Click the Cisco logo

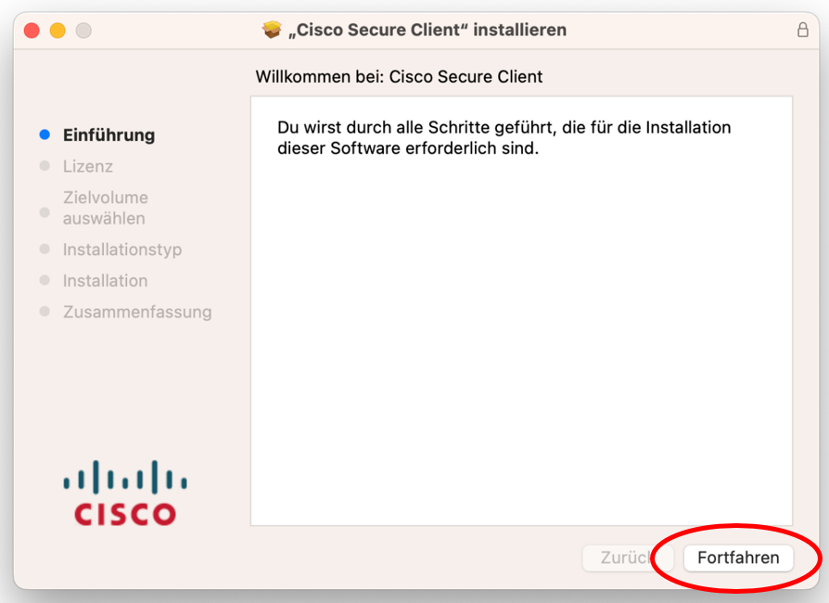coord(125,493)
